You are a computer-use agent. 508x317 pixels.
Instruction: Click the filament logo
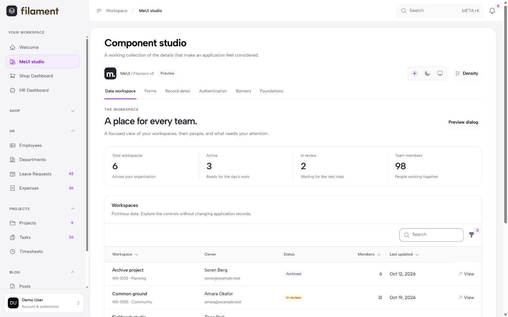[x=32, y=11]
